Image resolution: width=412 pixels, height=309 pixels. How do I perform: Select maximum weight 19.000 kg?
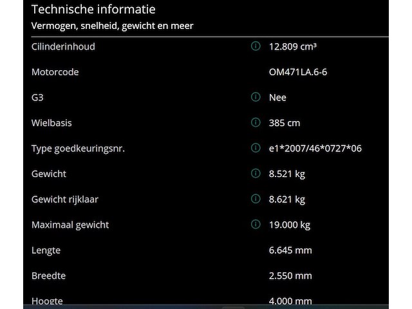(x=290, y=225)
